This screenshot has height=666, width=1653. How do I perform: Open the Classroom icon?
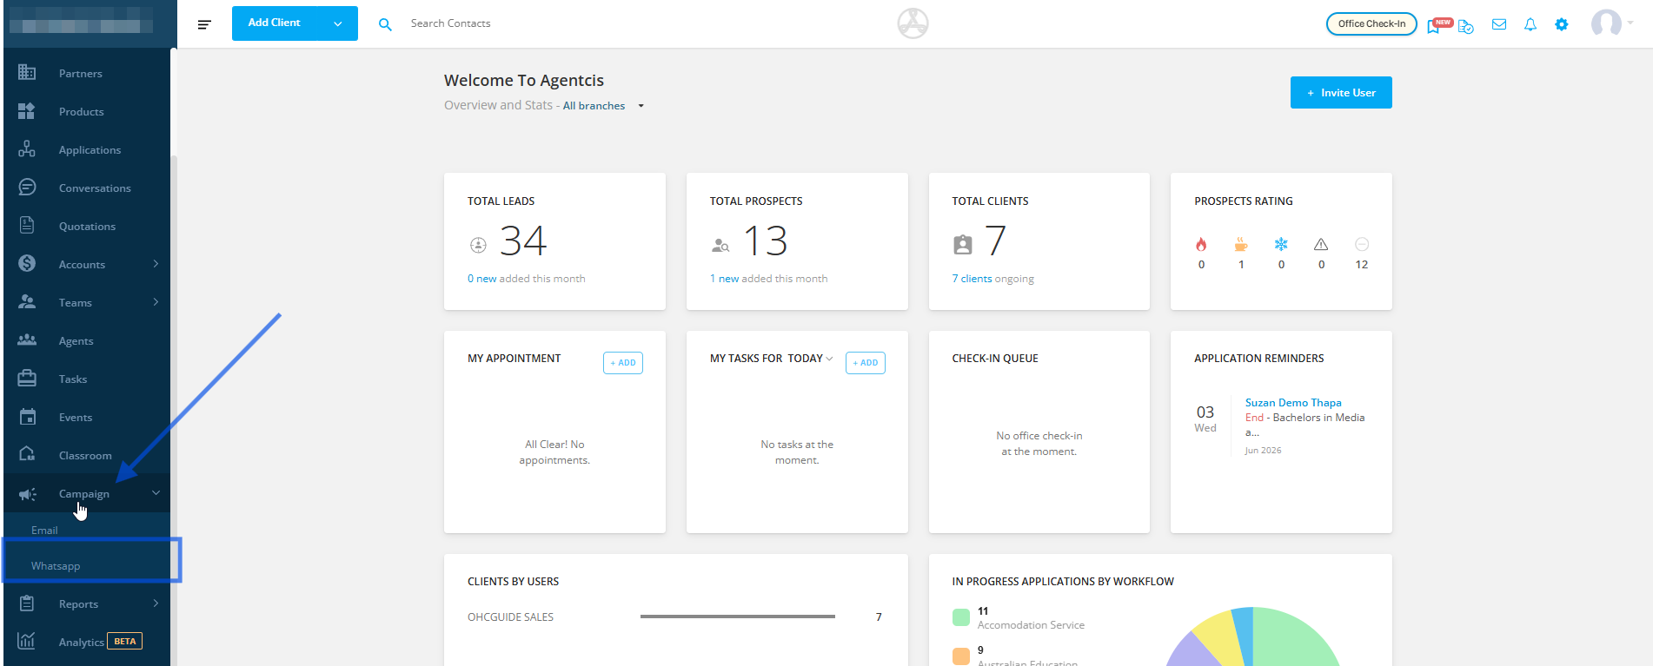point(27,454)
